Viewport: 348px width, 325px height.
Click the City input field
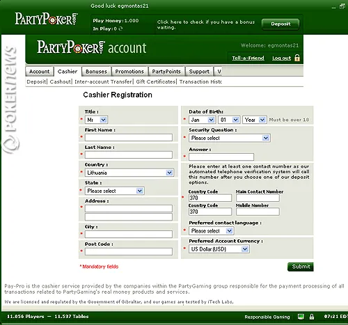[129, 234]
